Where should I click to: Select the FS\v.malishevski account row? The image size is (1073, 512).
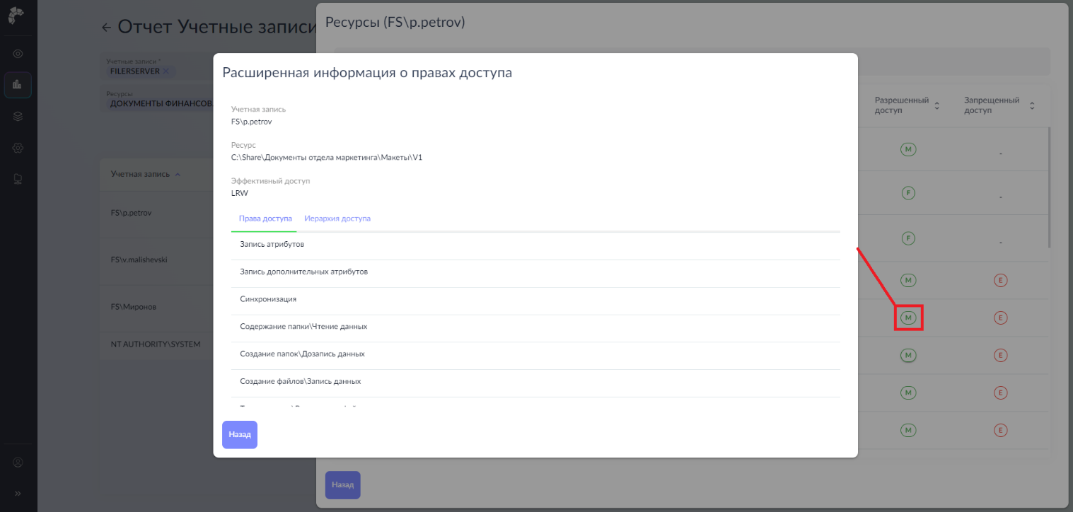point(157,260)
